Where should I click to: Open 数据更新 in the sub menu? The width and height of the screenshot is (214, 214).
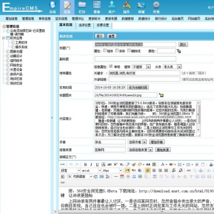[x=128, y=19]
